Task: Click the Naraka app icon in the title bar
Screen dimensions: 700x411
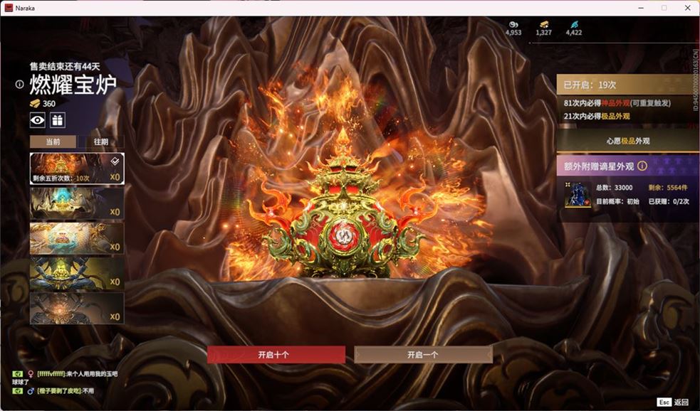Action: pyautogui.click(x=9, y=8)
